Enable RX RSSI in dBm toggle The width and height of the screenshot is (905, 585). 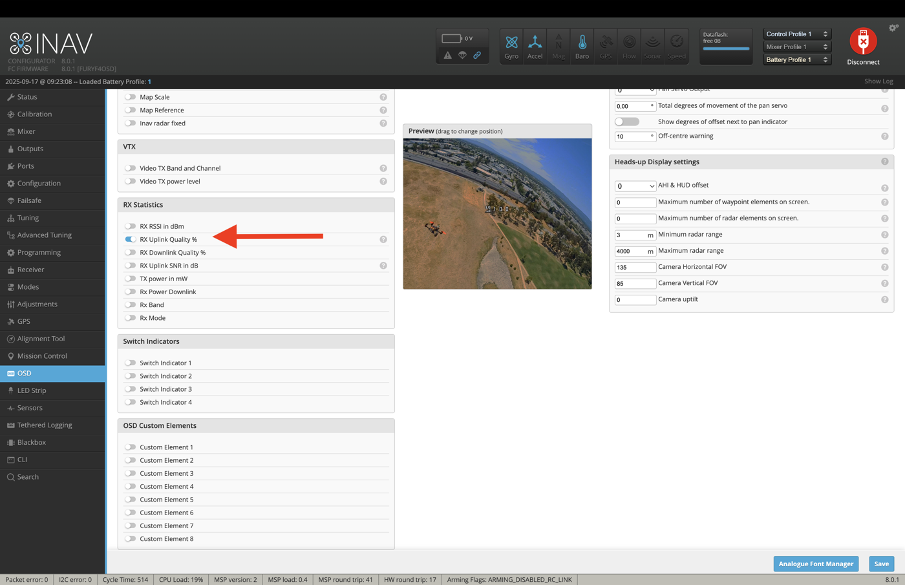point(131,226)
